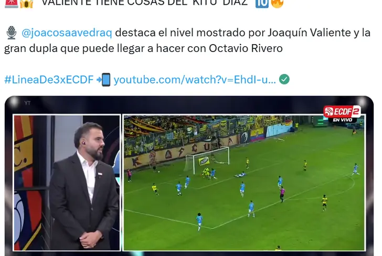
Task: Click the red siren emoji at the top
Action: [x=11, y=4]
